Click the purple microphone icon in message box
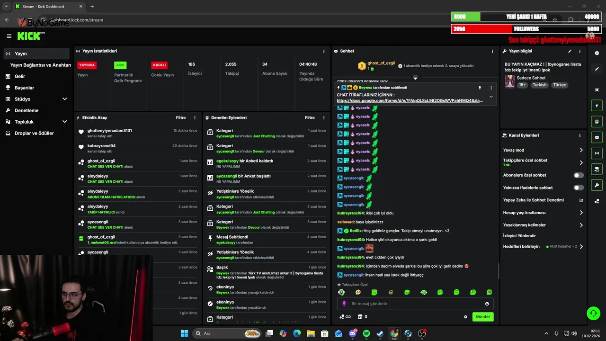 pyautogui.click(x=344, y=304)
